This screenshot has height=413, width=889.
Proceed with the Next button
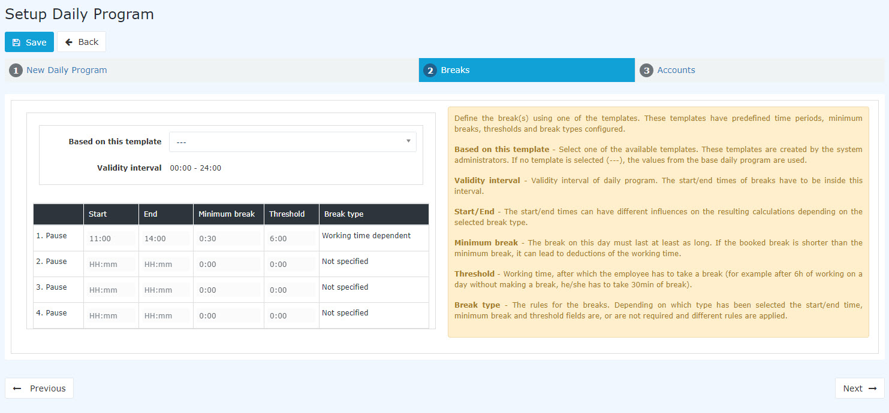pos(860,388)
